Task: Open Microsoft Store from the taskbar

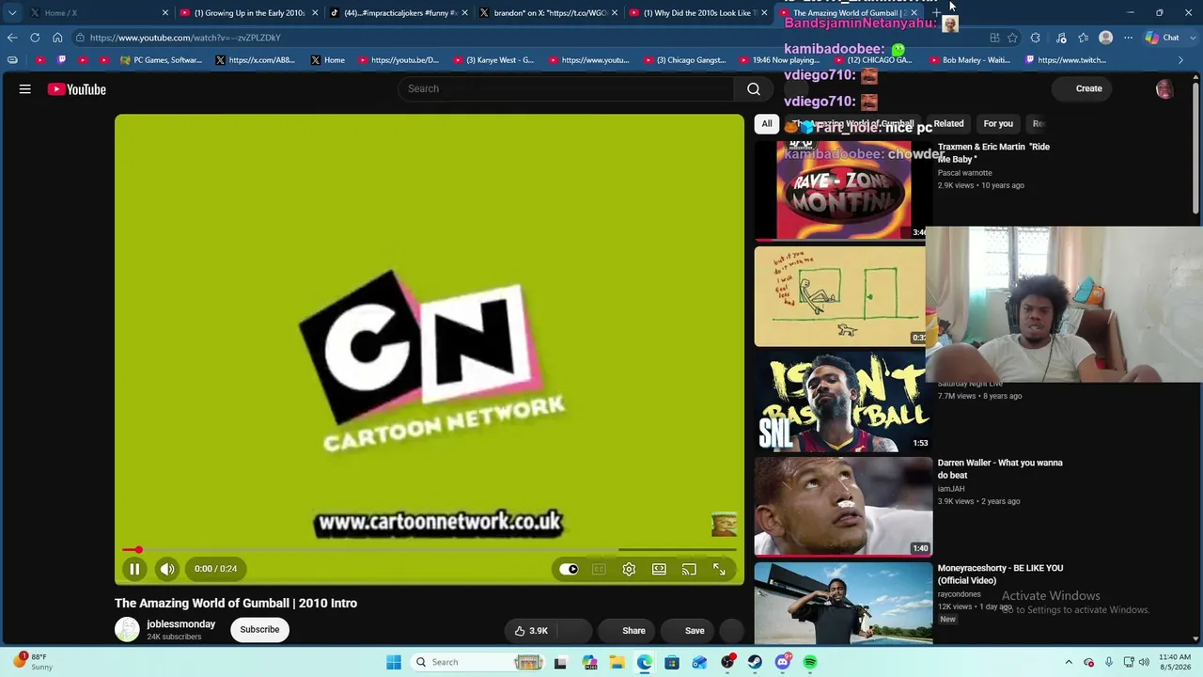Action: pyautogui.click(x=672, y=662)
